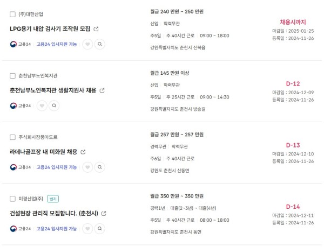Favorite the 라데나골프장 내 미화원 job

pyautogui.click(x=87, y=167)
